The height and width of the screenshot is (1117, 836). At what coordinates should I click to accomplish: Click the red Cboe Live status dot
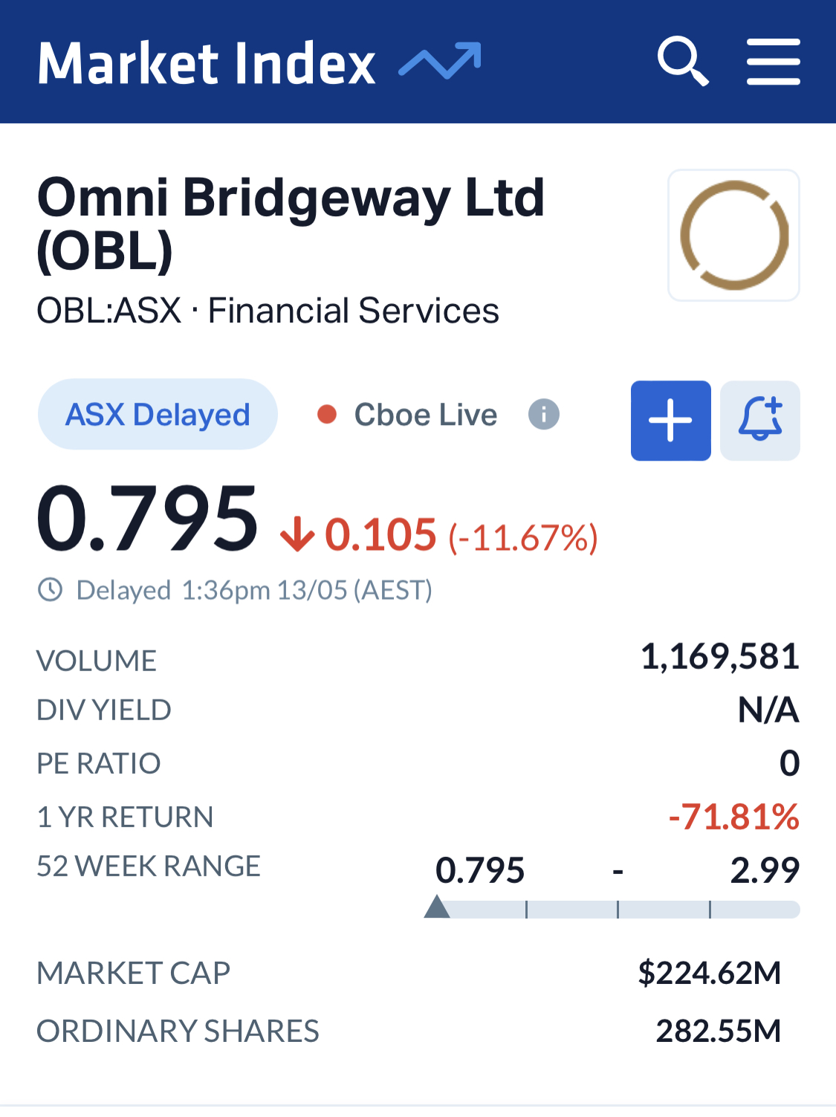click(327, 414)
